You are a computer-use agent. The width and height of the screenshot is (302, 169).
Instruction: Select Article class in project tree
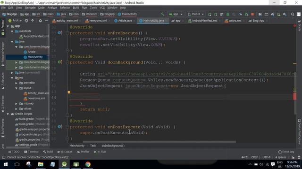29,52
